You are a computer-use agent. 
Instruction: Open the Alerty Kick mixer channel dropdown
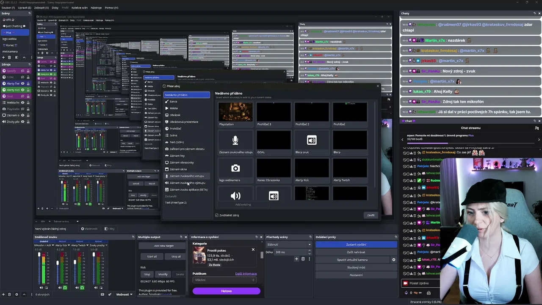pos(69,245)
